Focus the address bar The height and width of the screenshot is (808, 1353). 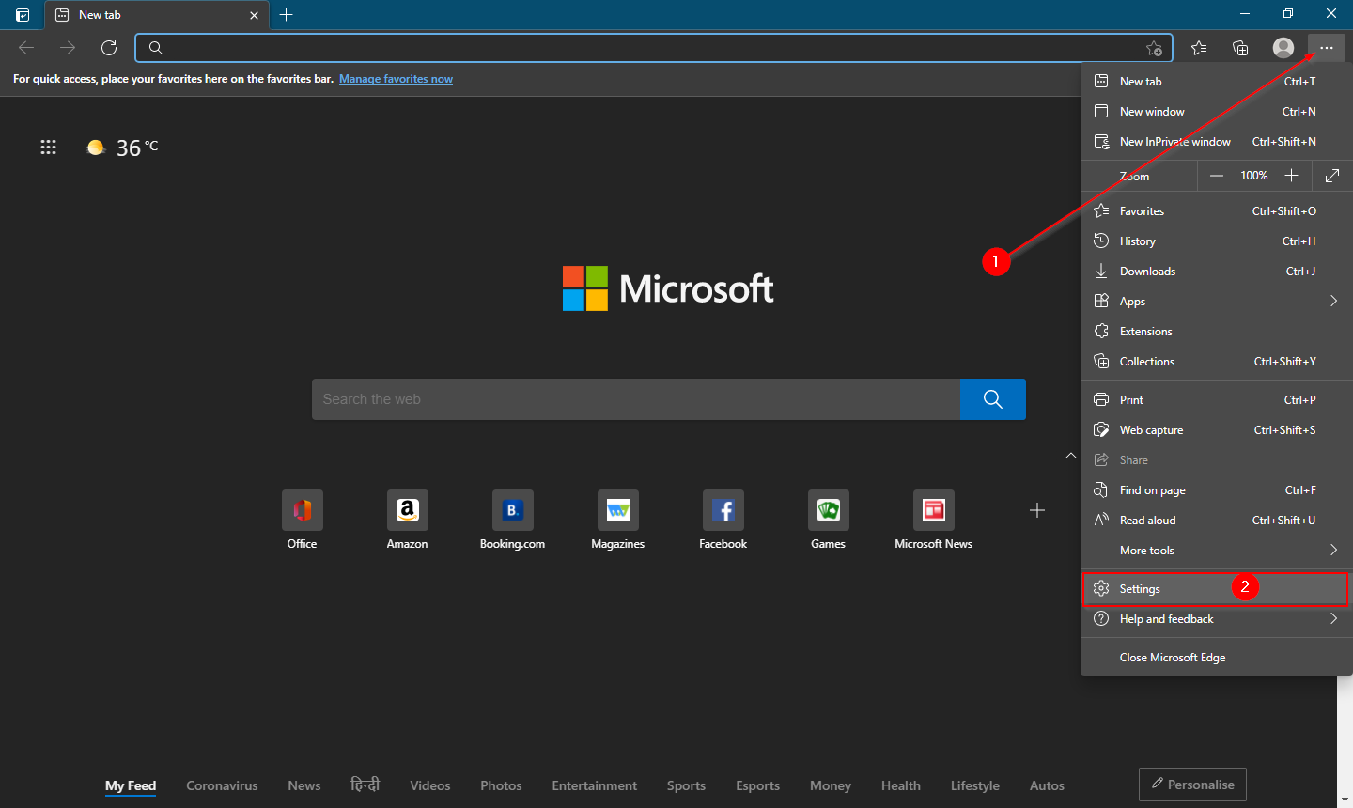click(x=654, y=48)
